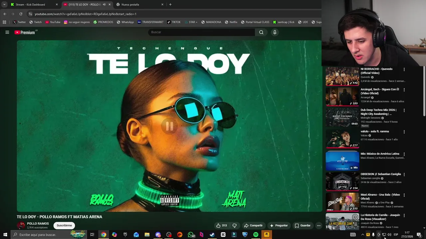Dislike the video with thumbs down
Screen dimensions: 426x239
[x=235, y=225]
